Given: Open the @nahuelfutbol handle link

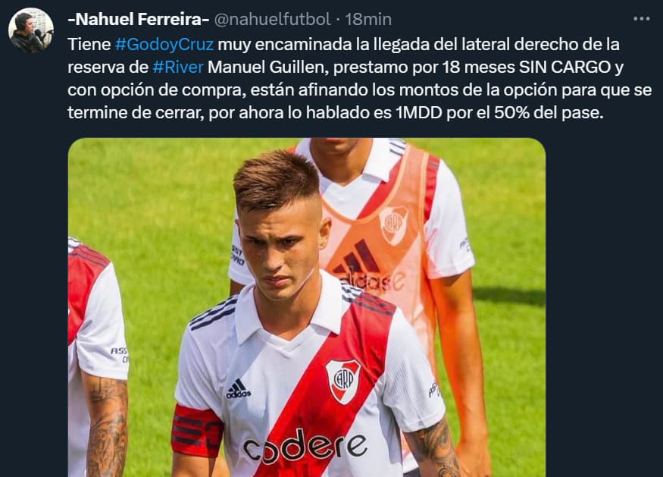Looking at the screenshot, I should (273, 20).
